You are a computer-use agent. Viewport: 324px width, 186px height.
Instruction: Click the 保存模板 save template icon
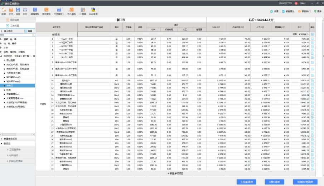tap(46, 10)
